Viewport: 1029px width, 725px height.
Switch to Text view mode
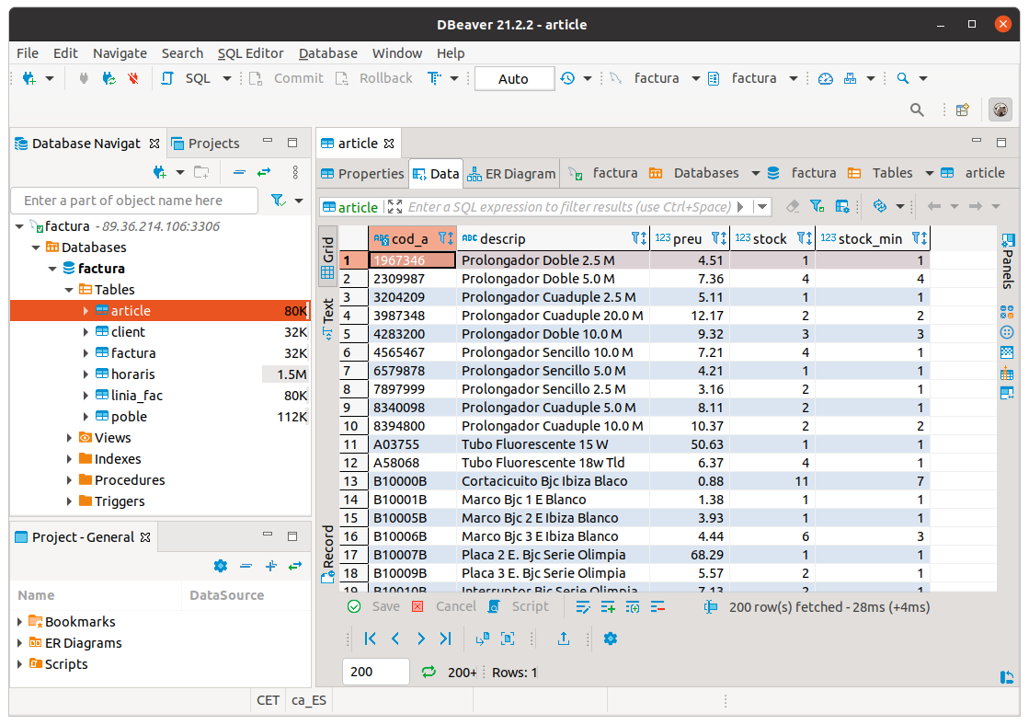327,317
